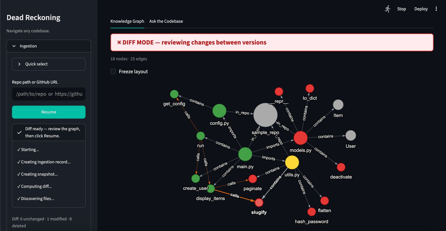Image resolution: width=446 pixels, height=231 pixels.
Task: Click the red to_dict node
Action: [x=310, y=88]
